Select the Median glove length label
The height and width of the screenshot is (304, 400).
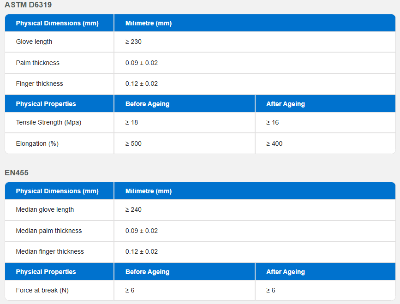click(45, 209)
